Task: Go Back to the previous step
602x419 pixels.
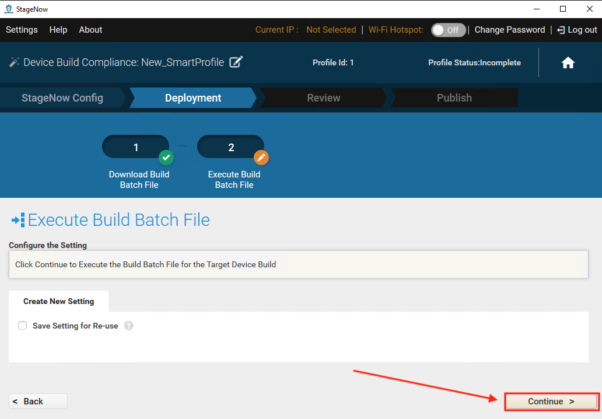Action: pos(38,401)
